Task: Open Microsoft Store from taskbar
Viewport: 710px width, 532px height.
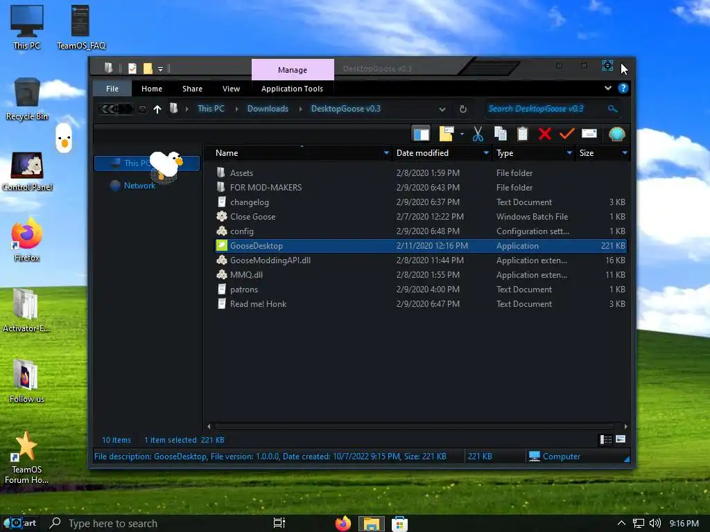Action: tap(399, 524)
